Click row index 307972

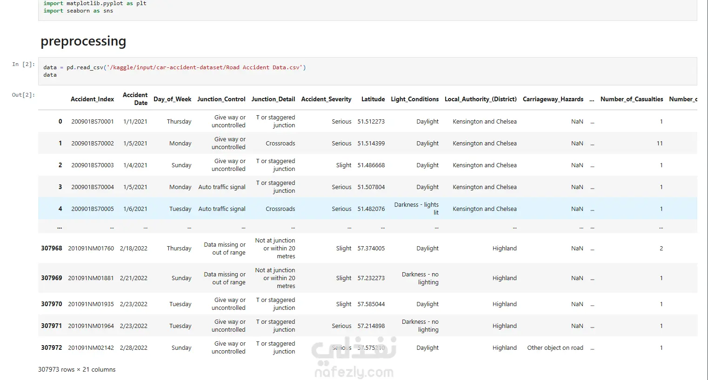tap(52, 347)
